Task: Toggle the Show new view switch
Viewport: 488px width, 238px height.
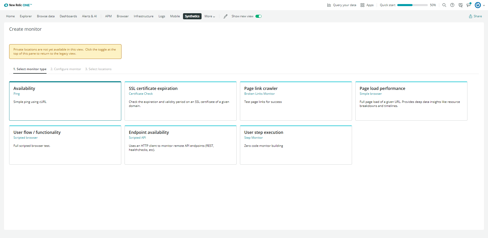Action: [x=258, y=16]
